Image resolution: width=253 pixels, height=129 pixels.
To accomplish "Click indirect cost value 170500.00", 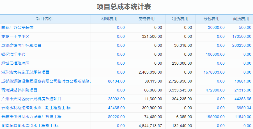I will point(242,36).
